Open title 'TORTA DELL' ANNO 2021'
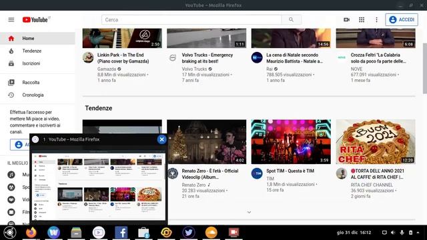 [378, 174]
